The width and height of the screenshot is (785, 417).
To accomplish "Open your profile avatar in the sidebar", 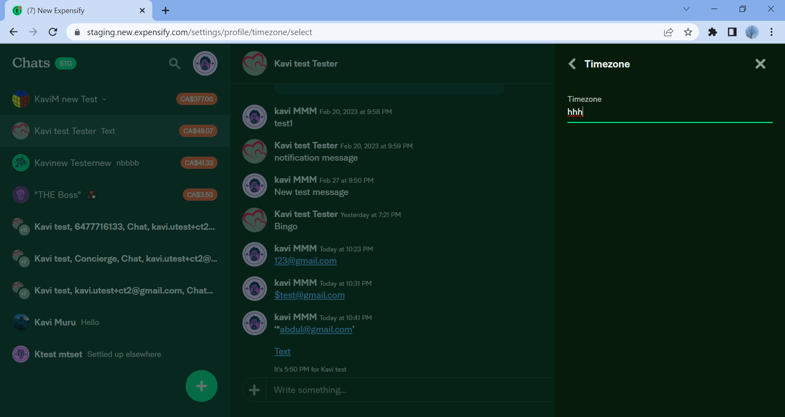I will [x=205, y=63].
